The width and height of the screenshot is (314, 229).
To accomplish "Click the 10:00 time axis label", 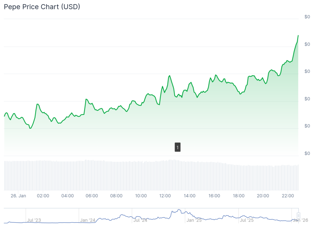I will [x=140, y=196].
